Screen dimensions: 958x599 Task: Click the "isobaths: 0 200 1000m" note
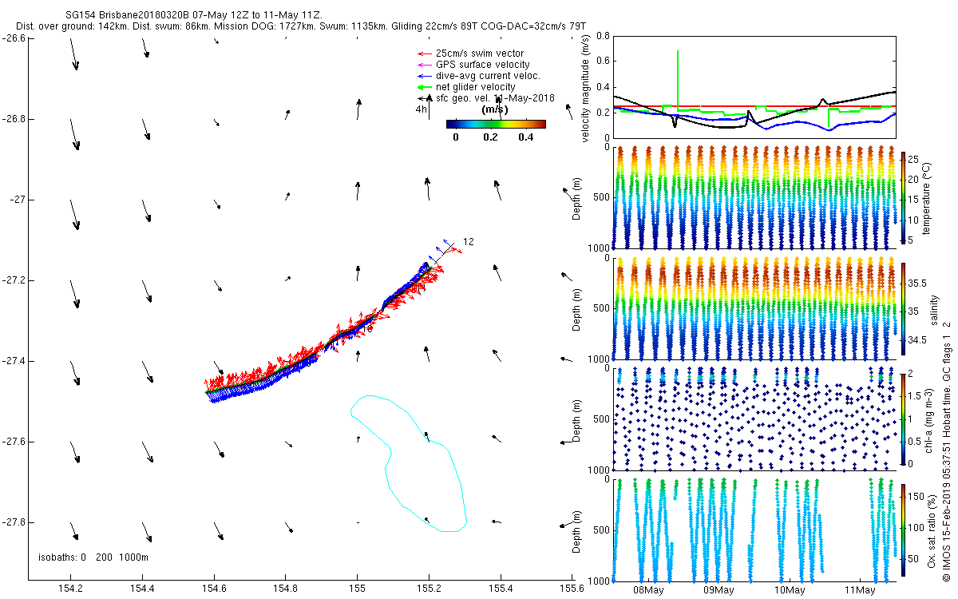click(93, 557)
